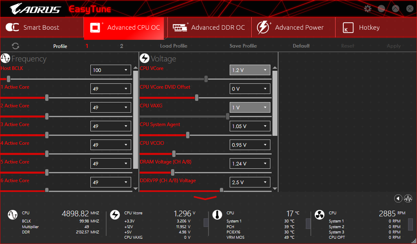Click the AORUS logo

click(35, 9)
